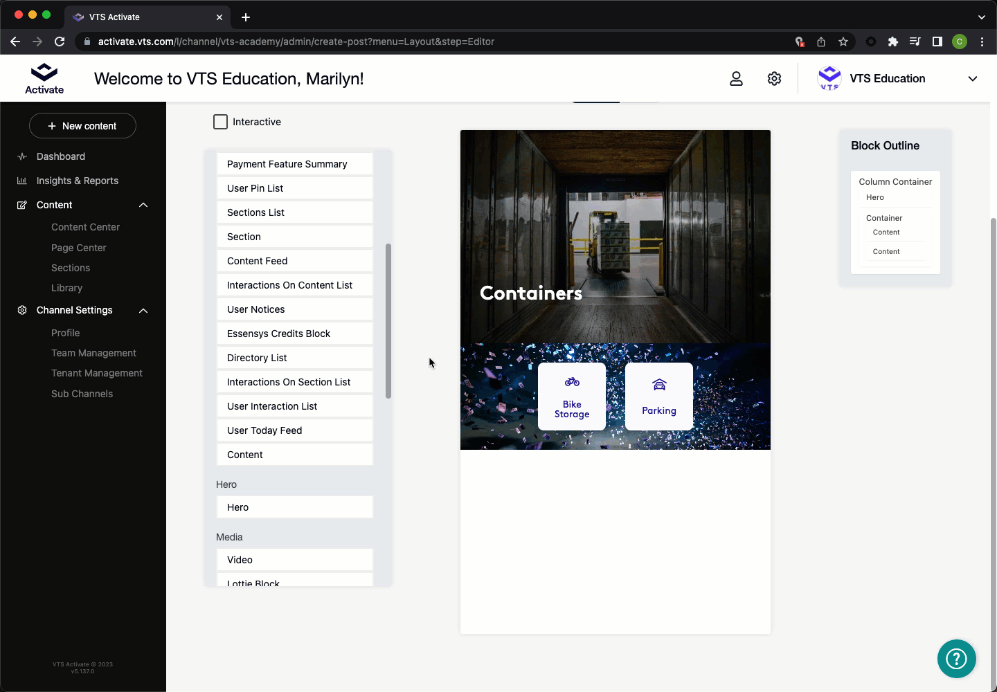997x692 pixels.
Task: Select the Sections List block
Action: 295,212
